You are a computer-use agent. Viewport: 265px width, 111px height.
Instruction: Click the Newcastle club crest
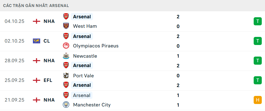click(x=66, y=56)
